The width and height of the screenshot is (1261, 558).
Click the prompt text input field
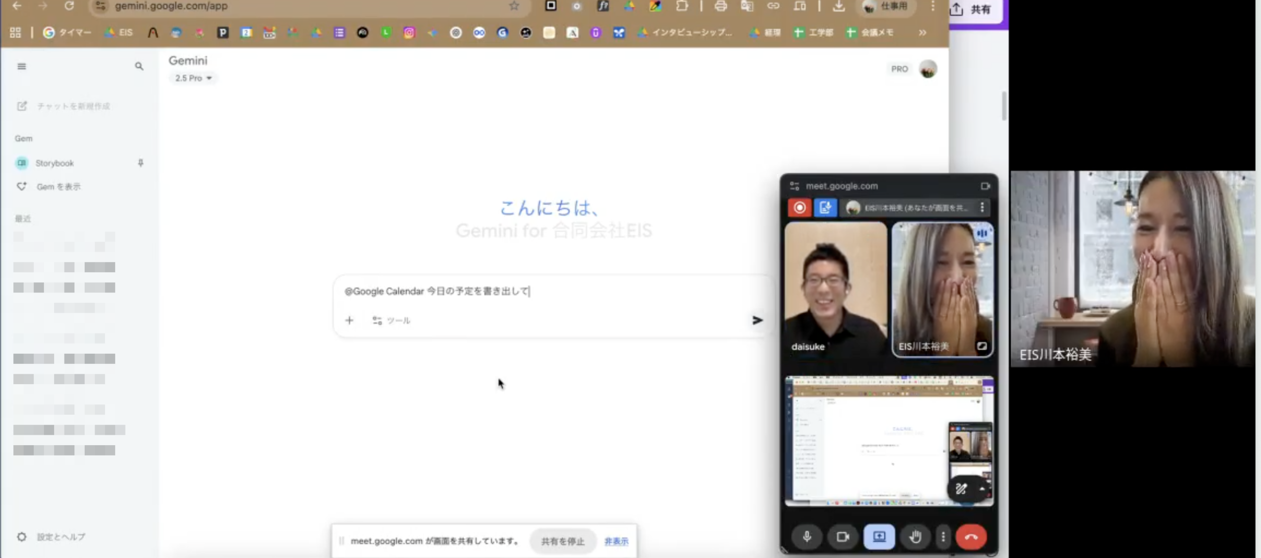tap(552, 291)
